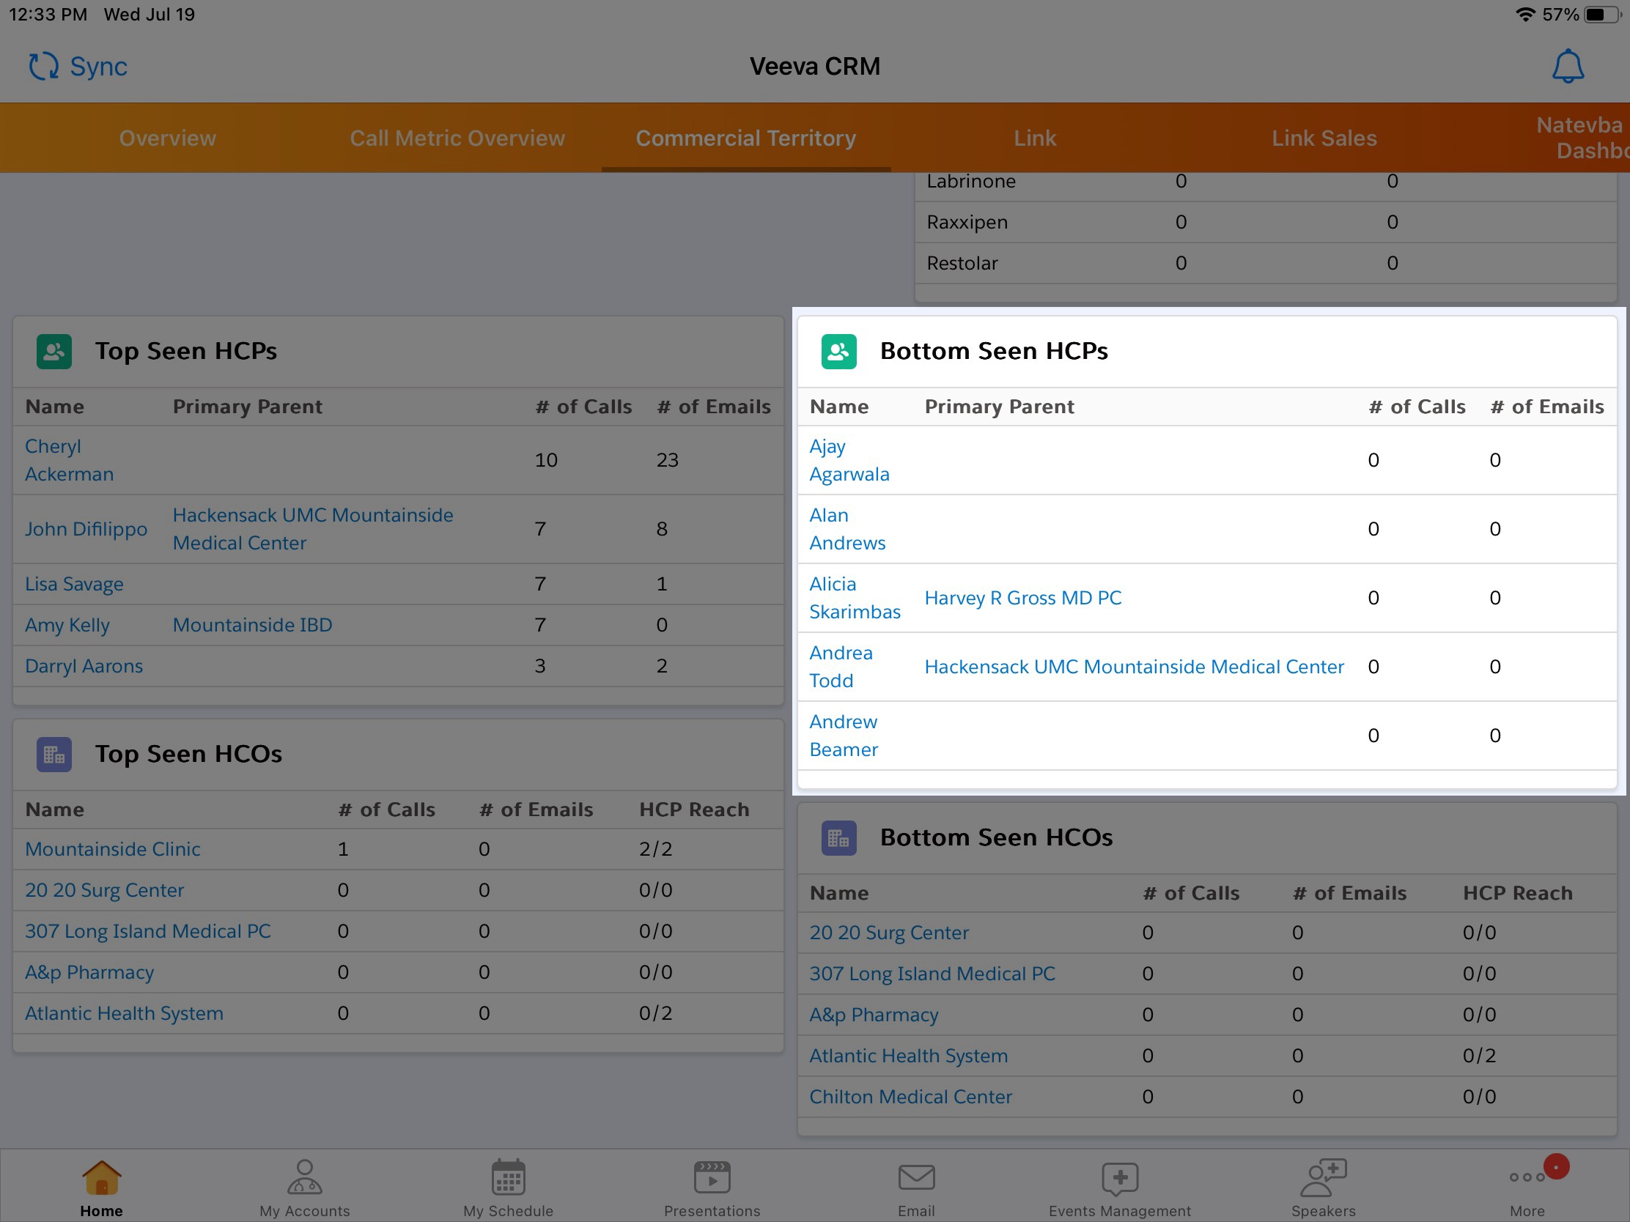This screenshot has width=1630, height=1222.
Task: Tap the Sync refresh icon
Action: point(43,66)
